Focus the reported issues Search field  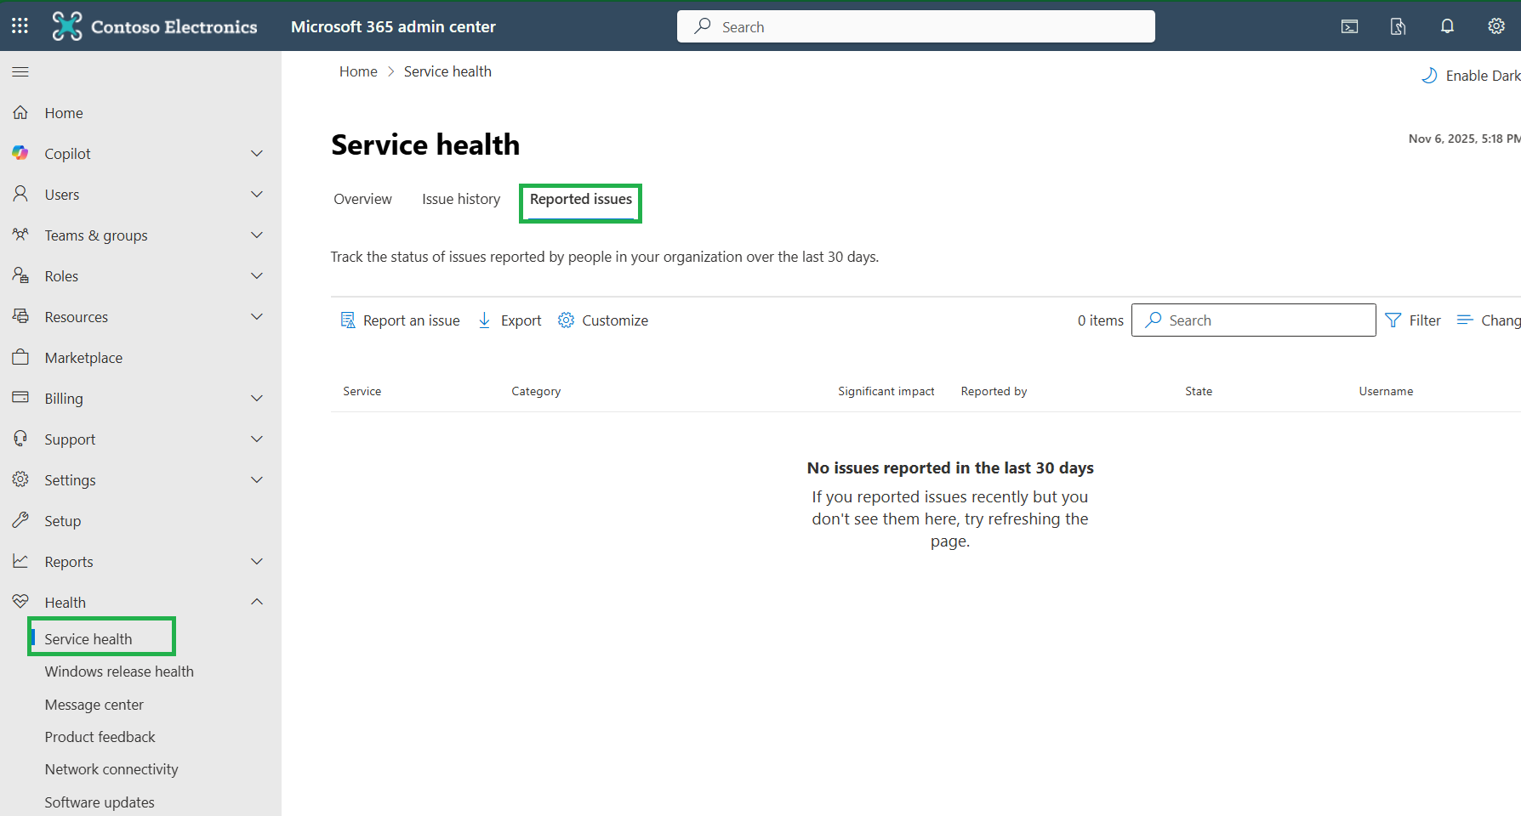pos(1254,320)
